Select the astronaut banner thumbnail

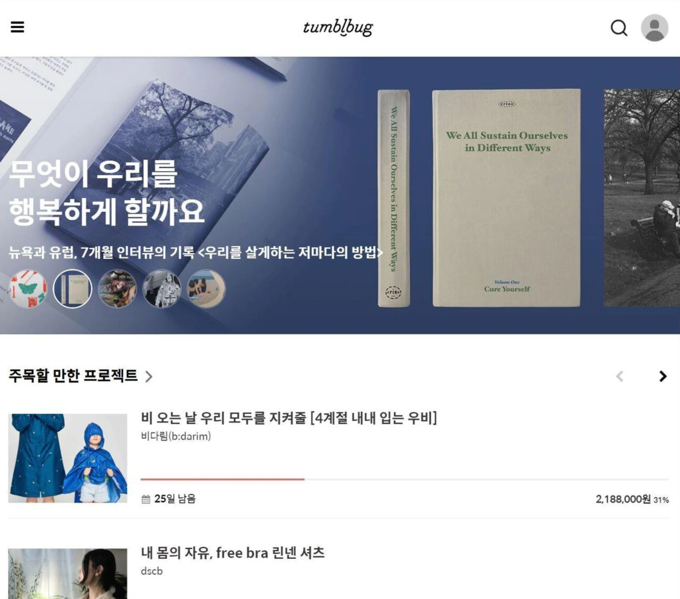click(x=161, y=289)
